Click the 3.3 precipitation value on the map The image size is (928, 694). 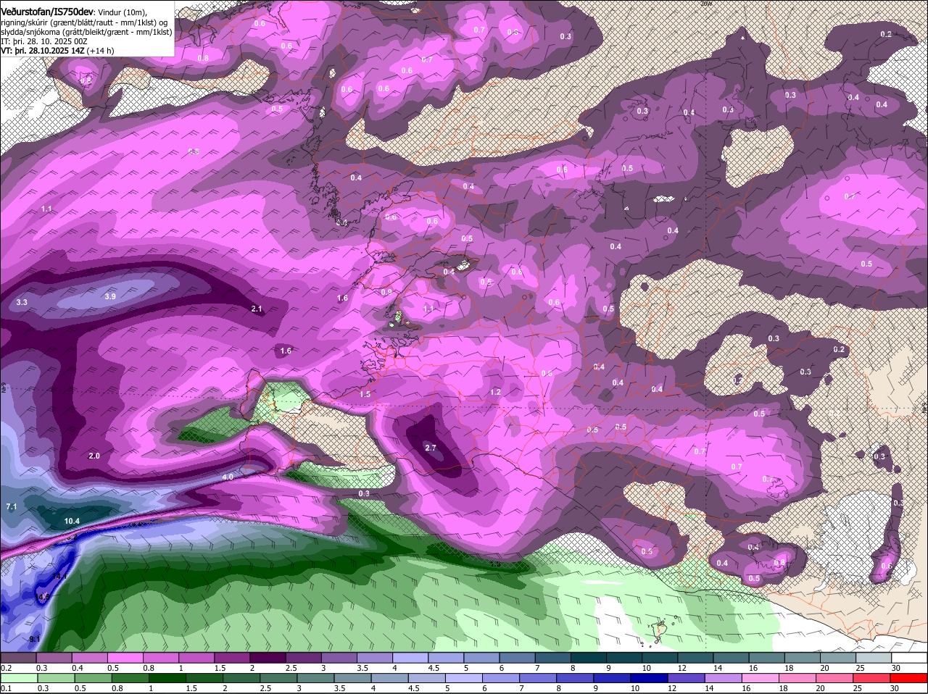pos(22,302)
